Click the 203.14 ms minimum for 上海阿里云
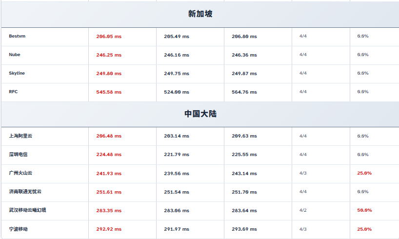This screenshot has width=399, height=239. click(177, 136)
